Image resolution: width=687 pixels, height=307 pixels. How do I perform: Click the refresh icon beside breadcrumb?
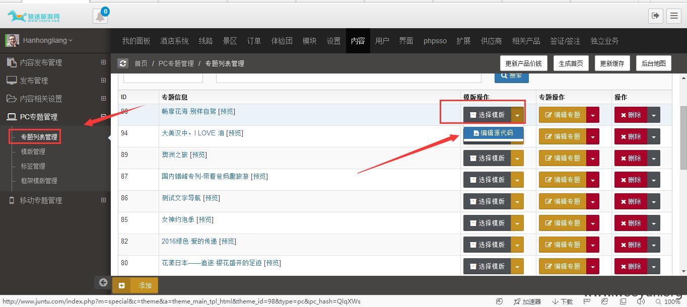pyautogui.click(x=123, y=63)
